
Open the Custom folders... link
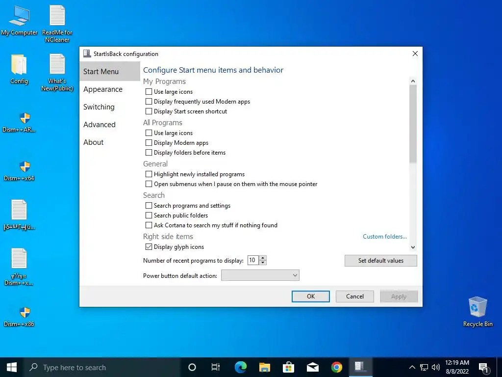(x=384, y=237)
